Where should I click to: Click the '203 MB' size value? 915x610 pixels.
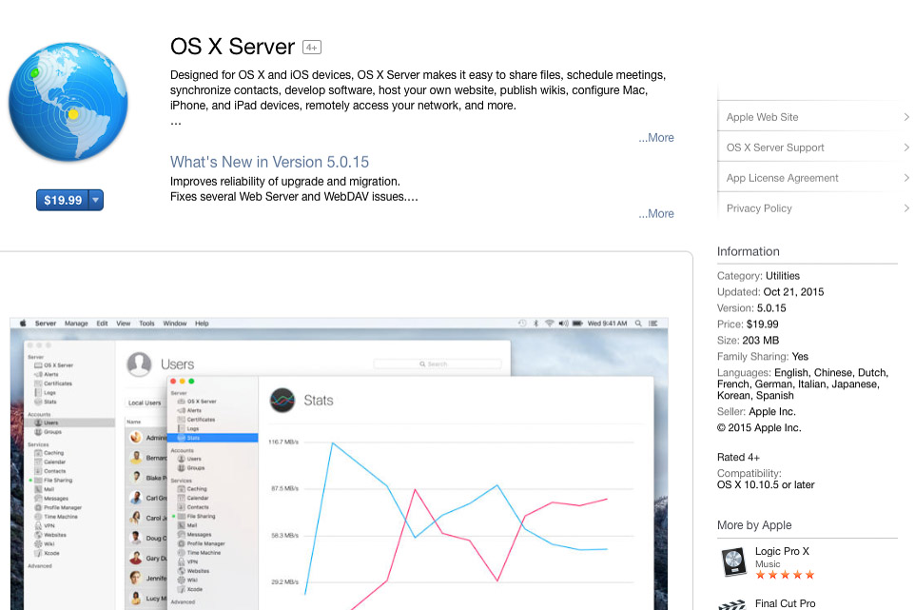click(760, 341)
